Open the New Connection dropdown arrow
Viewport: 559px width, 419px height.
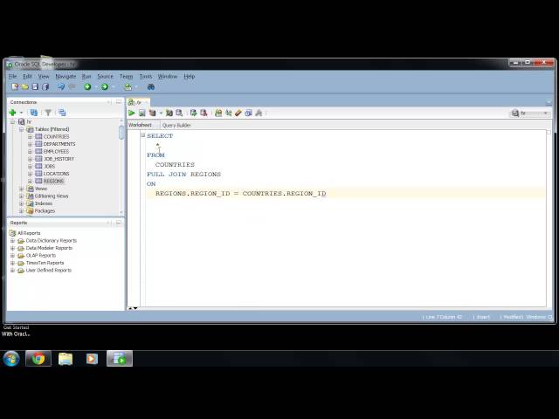pyautogui.click(x=21, y=113)
